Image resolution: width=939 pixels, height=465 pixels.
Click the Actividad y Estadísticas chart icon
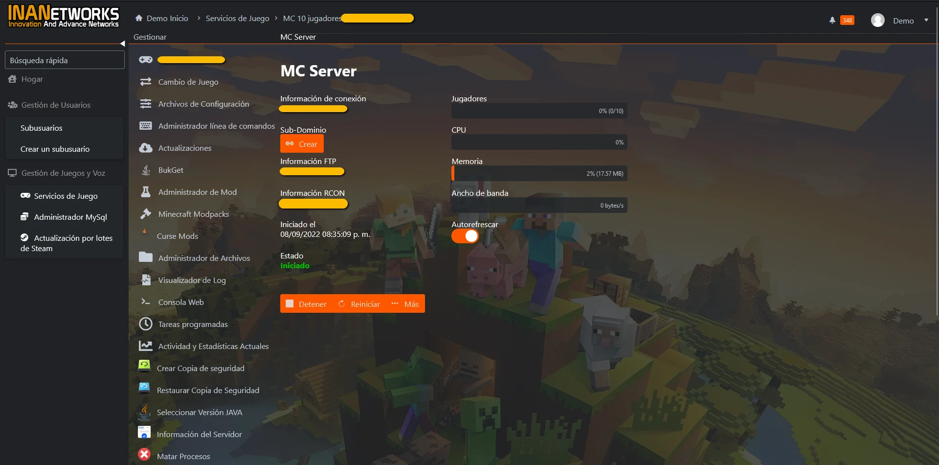pyautogui.click(x=145, y=346)
